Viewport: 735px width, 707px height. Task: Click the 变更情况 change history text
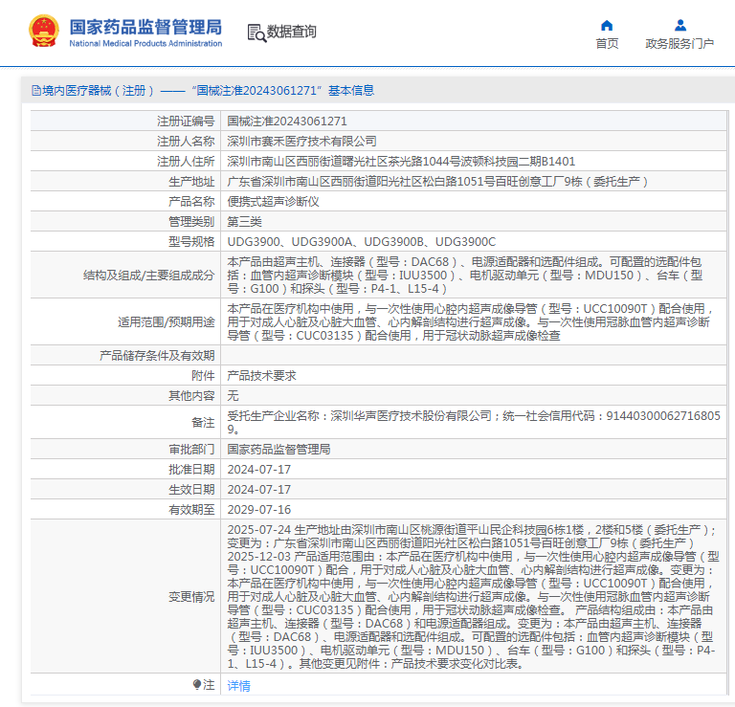coord(472,596)
